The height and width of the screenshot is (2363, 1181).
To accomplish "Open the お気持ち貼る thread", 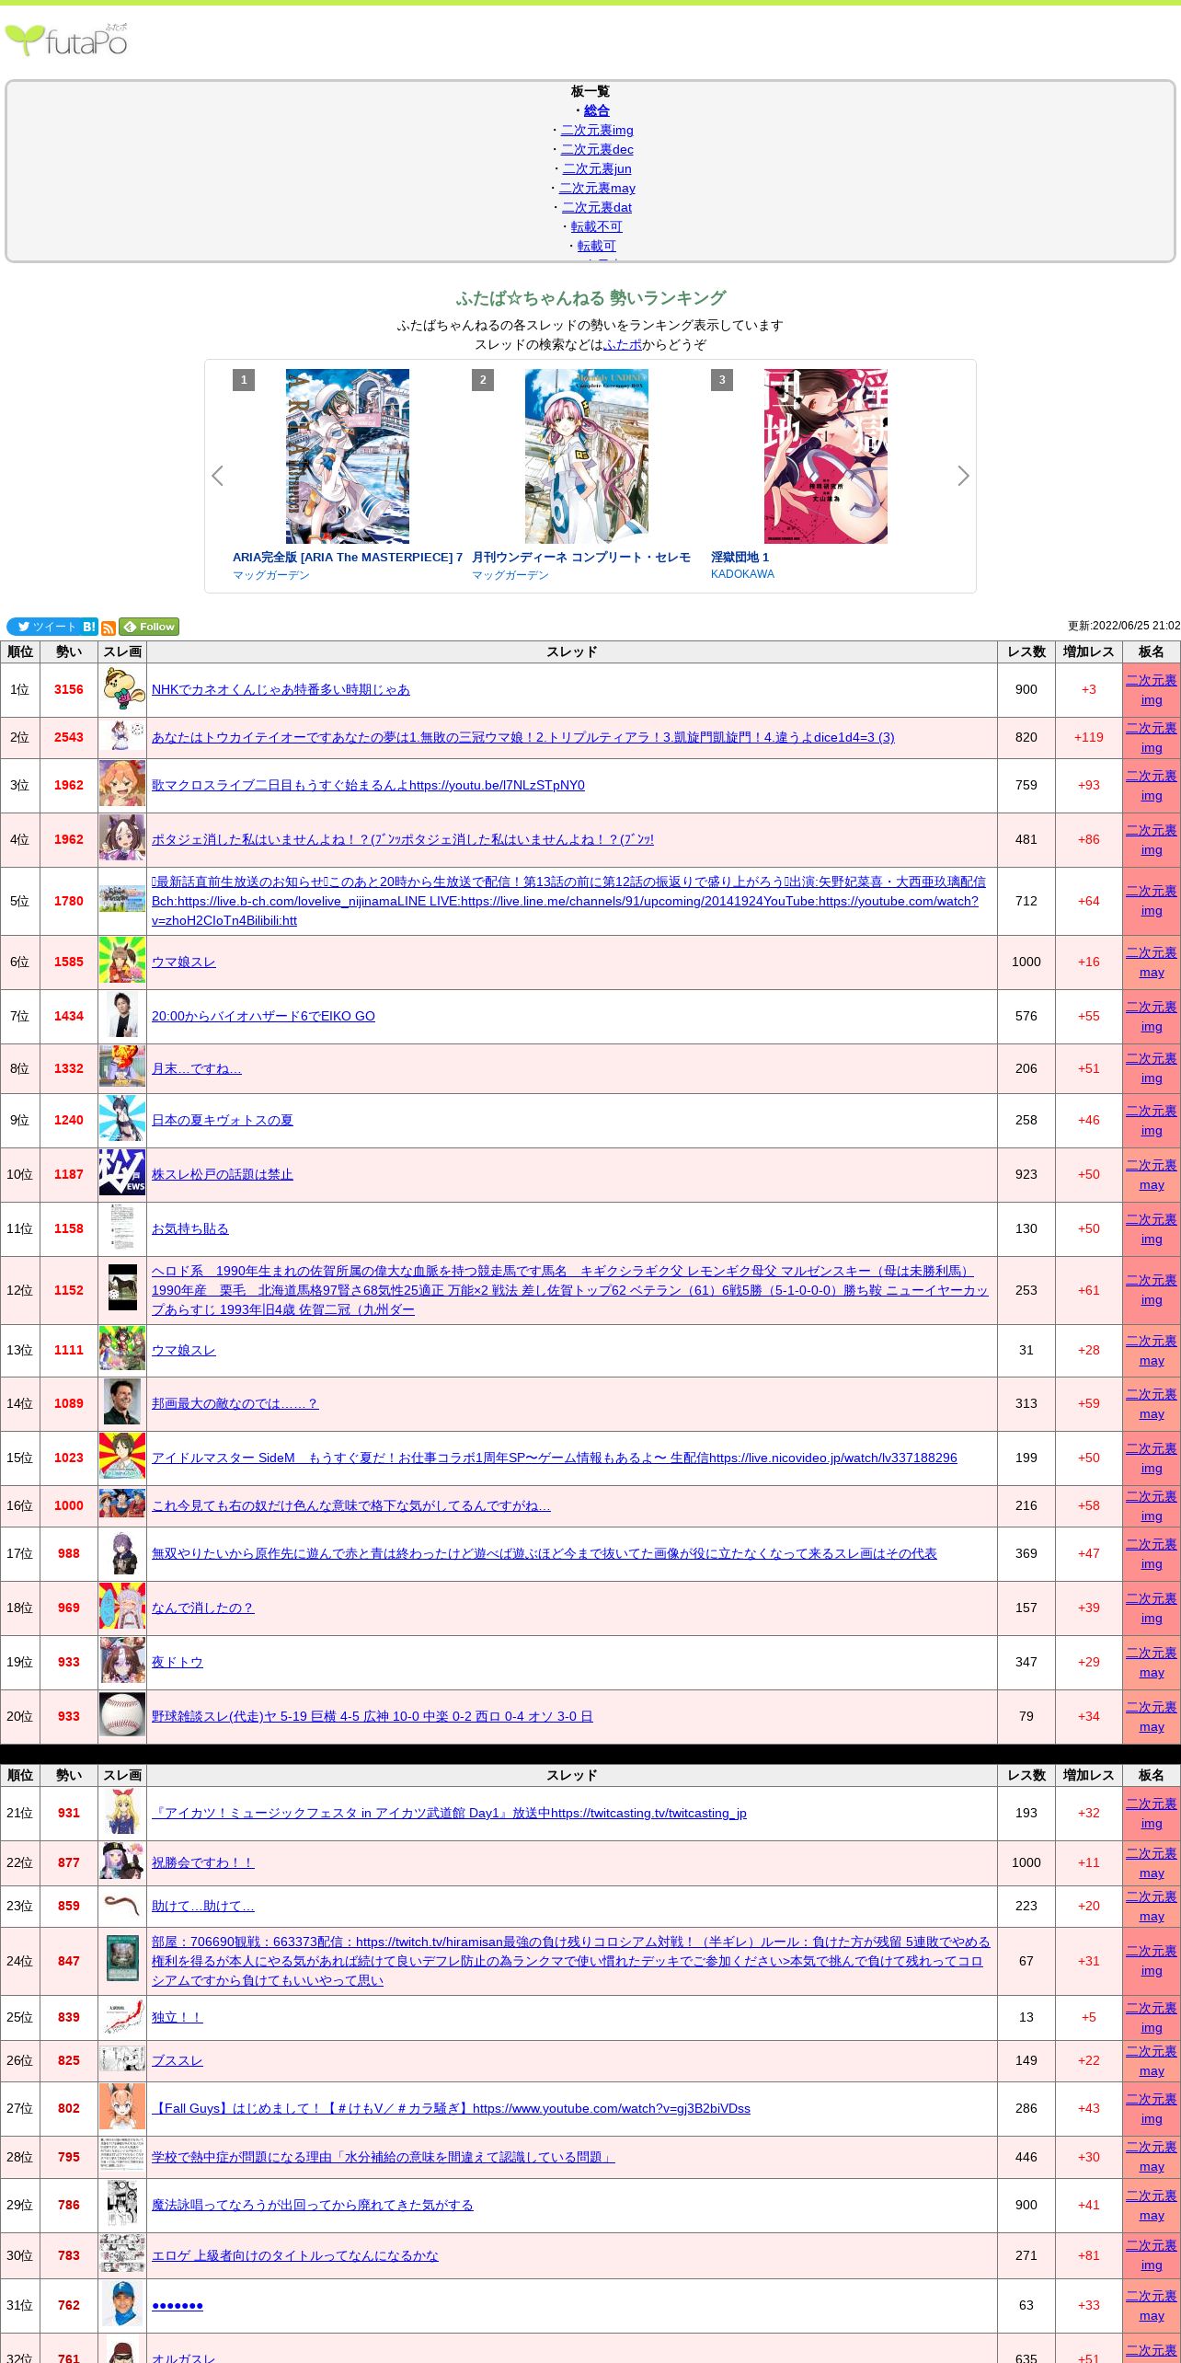I will (190, 1228).
